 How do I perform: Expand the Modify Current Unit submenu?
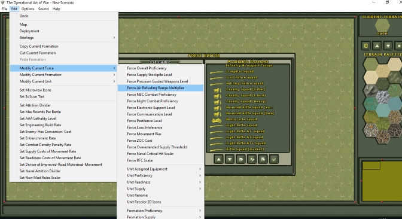63,81
